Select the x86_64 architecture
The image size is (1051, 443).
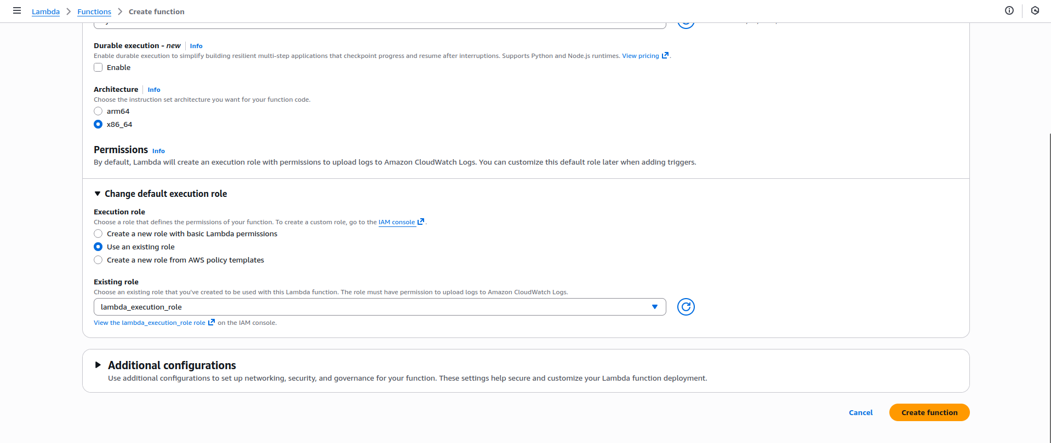coord(98,125)
